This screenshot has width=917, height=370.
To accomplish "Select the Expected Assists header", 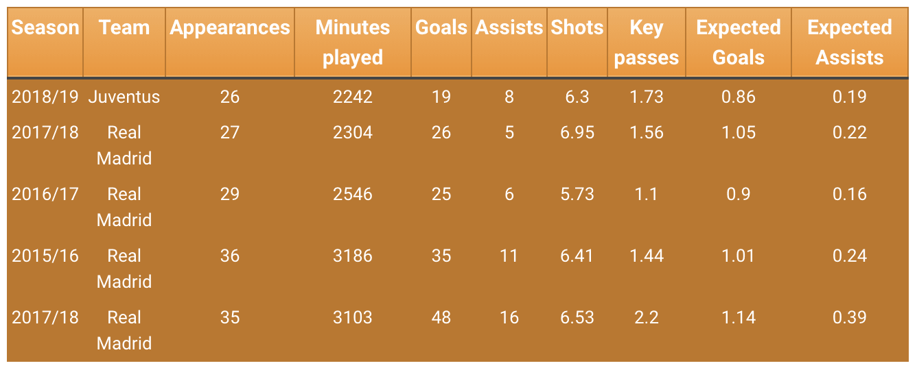I will click(850, 42).
